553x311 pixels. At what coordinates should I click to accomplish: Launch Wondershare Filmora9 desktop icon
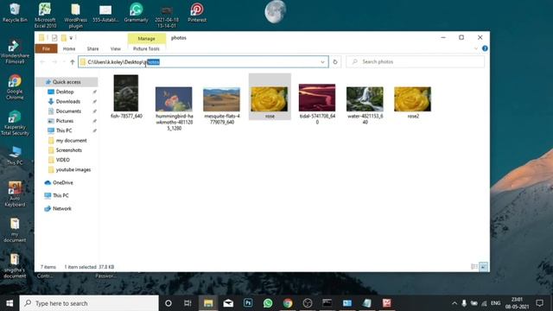[x=15, y=52]
